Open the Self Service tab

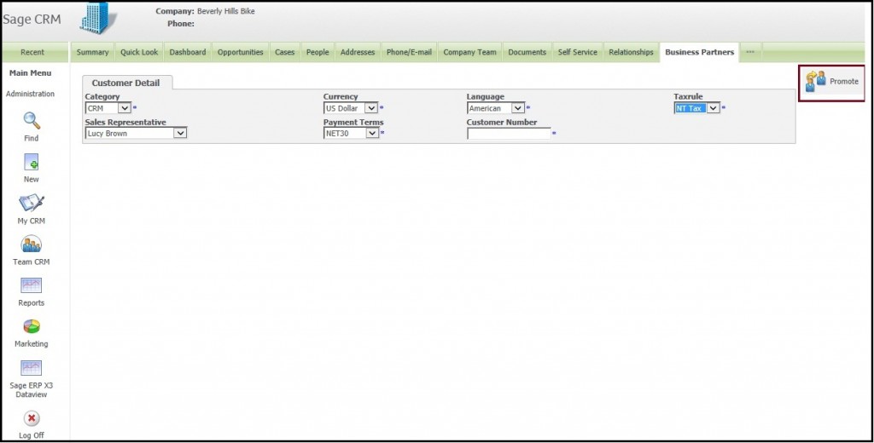point(578,52)
